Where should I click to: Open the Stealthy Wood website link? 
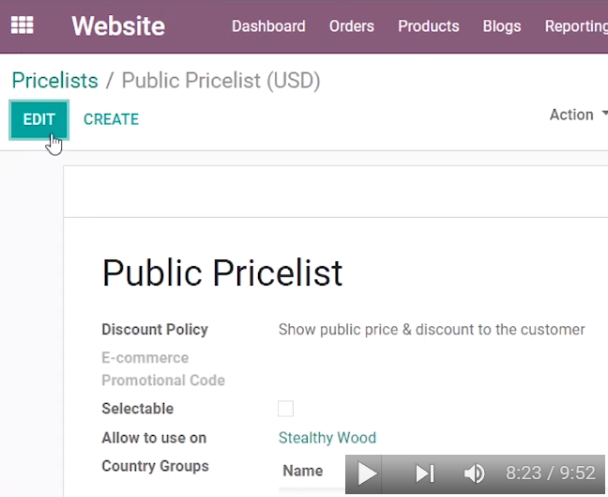pyautogui.click(x=327, y=438)
